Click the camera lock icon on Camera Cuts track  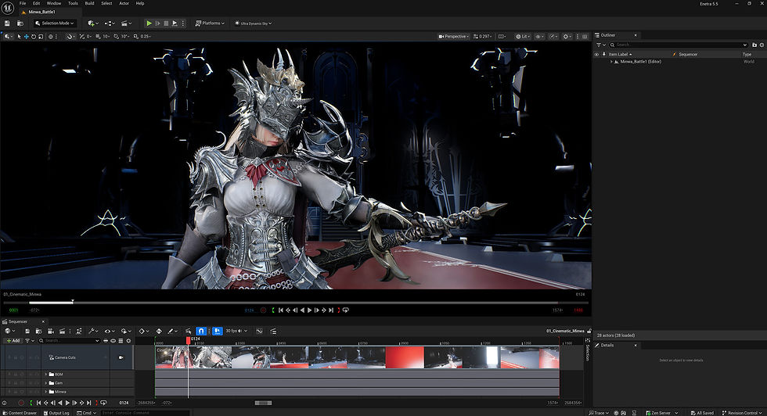coord(121,357)
